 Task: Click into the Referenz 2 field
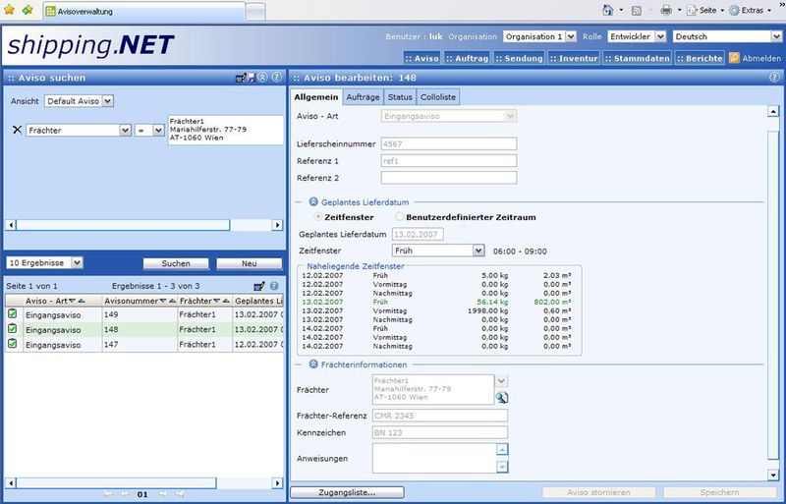pos(448,178)
